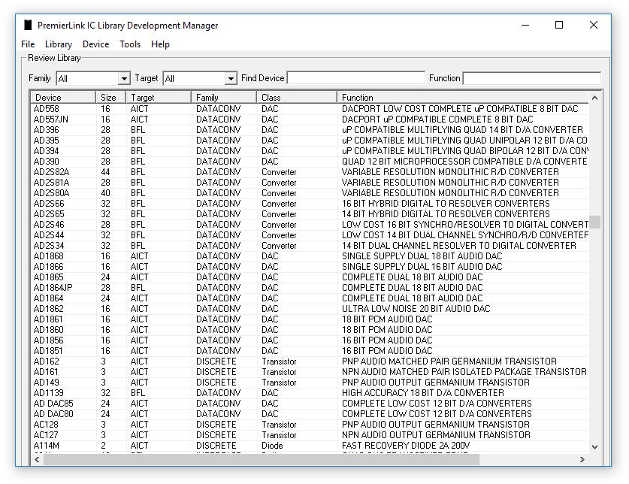
Task: Open the Tools menu
Action: (x=129, y=44)
